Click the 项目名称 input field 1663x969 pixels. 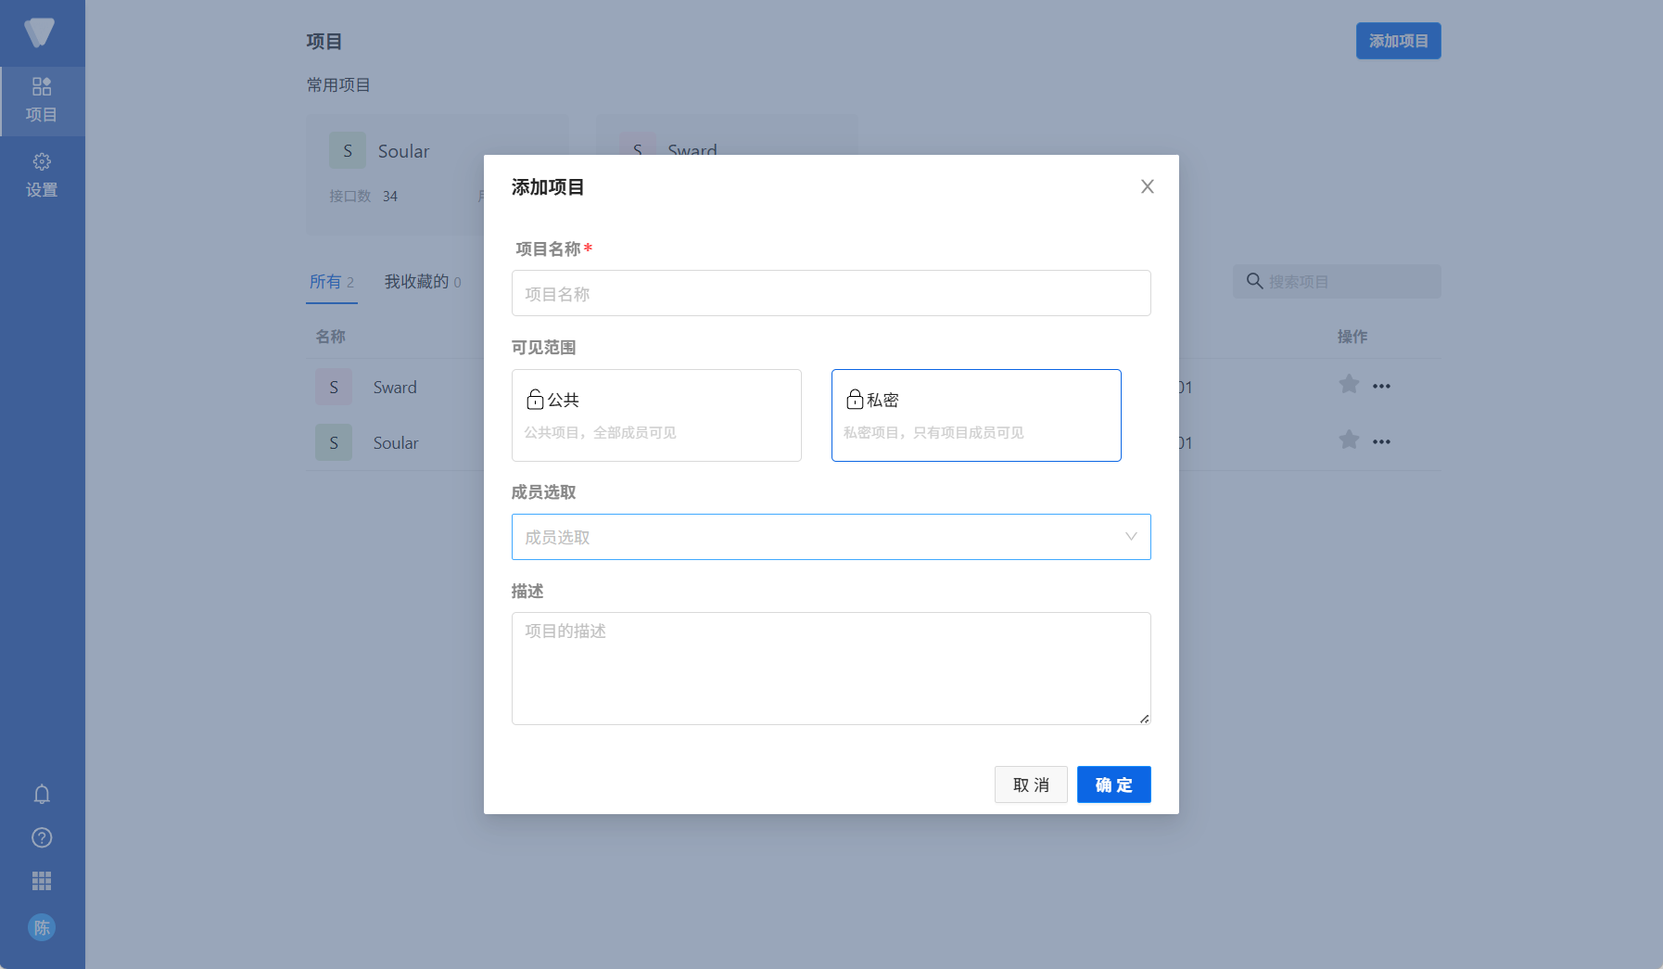[x=831, y=293]
